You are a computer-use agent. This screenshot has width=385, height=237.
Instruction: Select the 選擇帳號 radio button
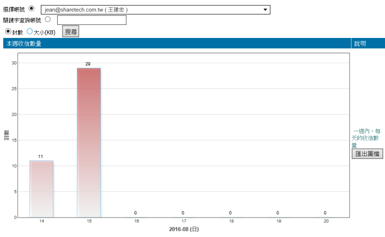coord(31,8)
